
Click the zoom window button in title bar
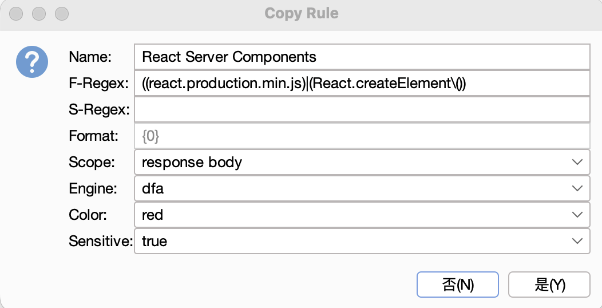tap(61, 13)
